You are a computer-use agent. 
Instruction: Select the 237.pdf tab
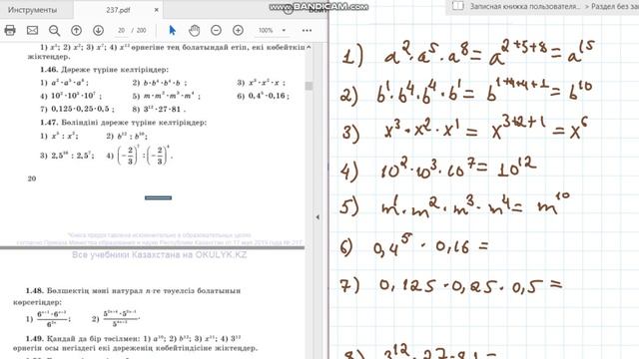pyautogui.click(x=118, y=10)
